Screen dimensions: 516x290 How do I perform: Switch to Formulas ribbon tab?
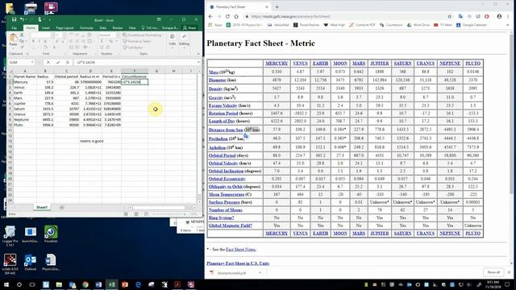coord(86,28)
